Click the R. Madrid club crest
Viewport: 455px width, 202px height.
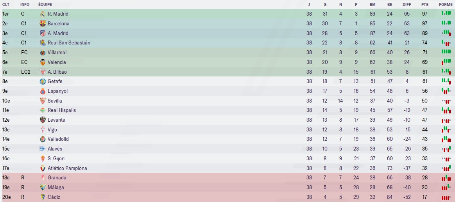pos(43,14)
